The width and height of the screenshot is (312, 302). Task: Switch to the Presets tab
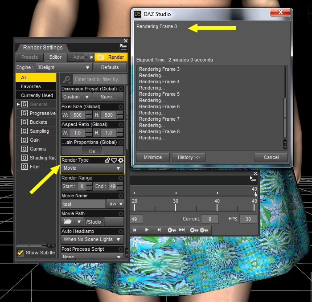coord(29,57)
